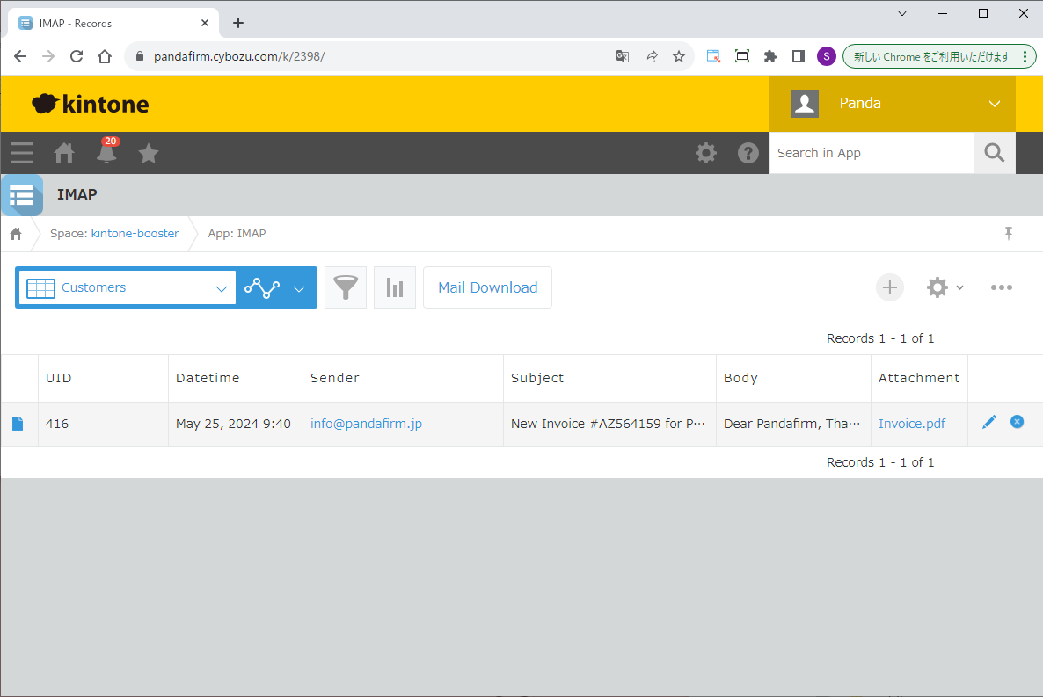Delete record 416 using the X icon
The height and width of the screenshot is (697, 1043).
pos(1017,422)
